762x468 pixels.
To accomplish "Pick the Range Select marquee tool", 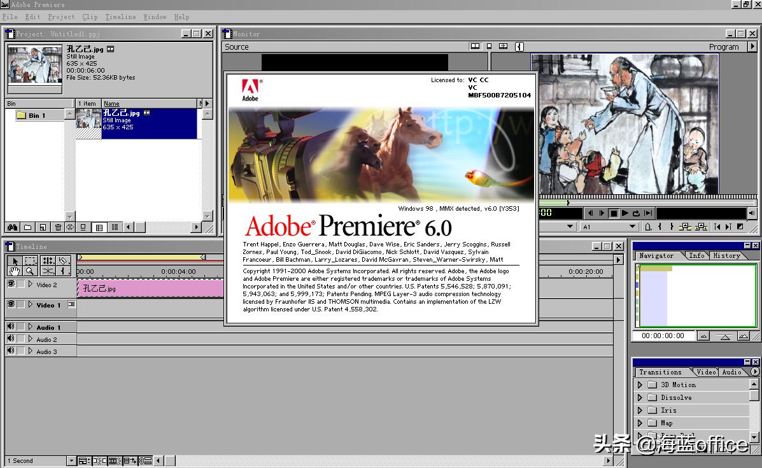I will pyautogui.click(x=30, y=261).
